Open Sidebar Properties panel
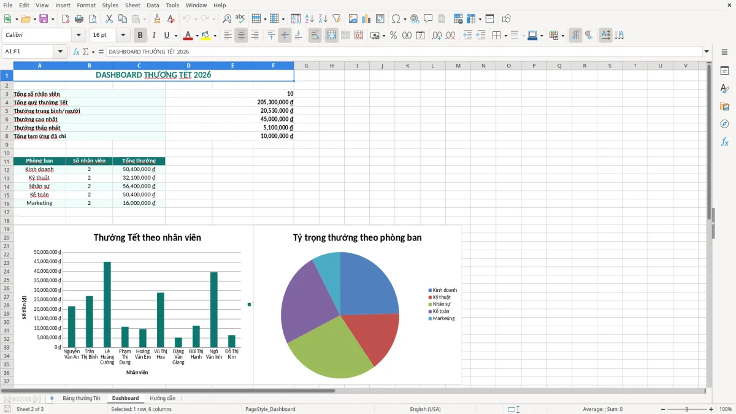736x414 pixels. (724, 71)
